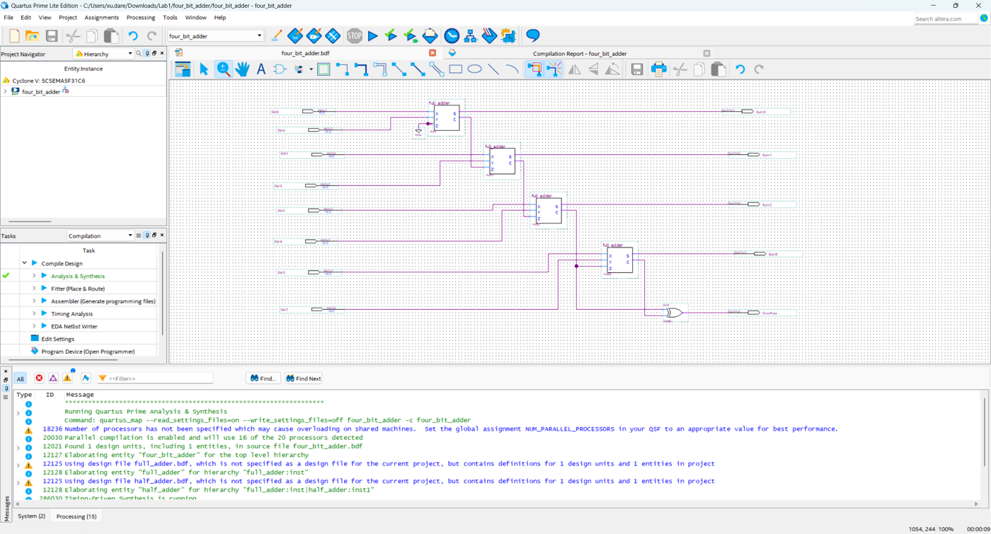This screenshot has height=534, width=991.
Task: Expand Analysis & Synthesis task
Action: coord(34,276)
